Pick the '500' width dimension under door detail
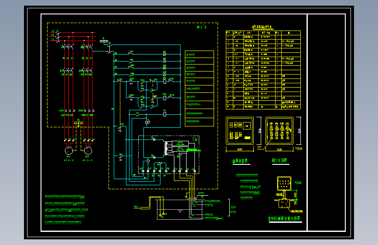 (279, 150)
